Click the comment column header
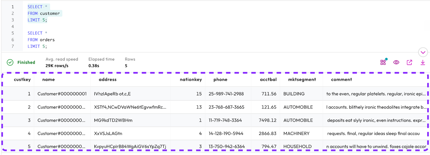The width and height of the screenshot is (430, 155). 341,80
